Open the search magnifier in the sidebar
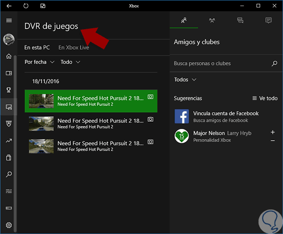The width and height of the screenshot is (283, 234). (x=9, y=174)
